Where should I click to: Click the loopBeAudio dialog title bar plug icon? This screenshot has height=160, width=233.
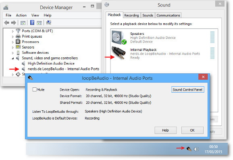pos(31,78)
